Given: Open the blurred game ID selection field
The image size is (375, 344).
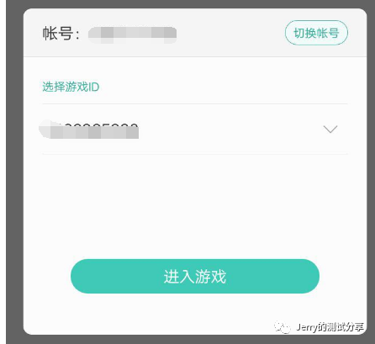Looking at the screenshot, I should 195,130.
